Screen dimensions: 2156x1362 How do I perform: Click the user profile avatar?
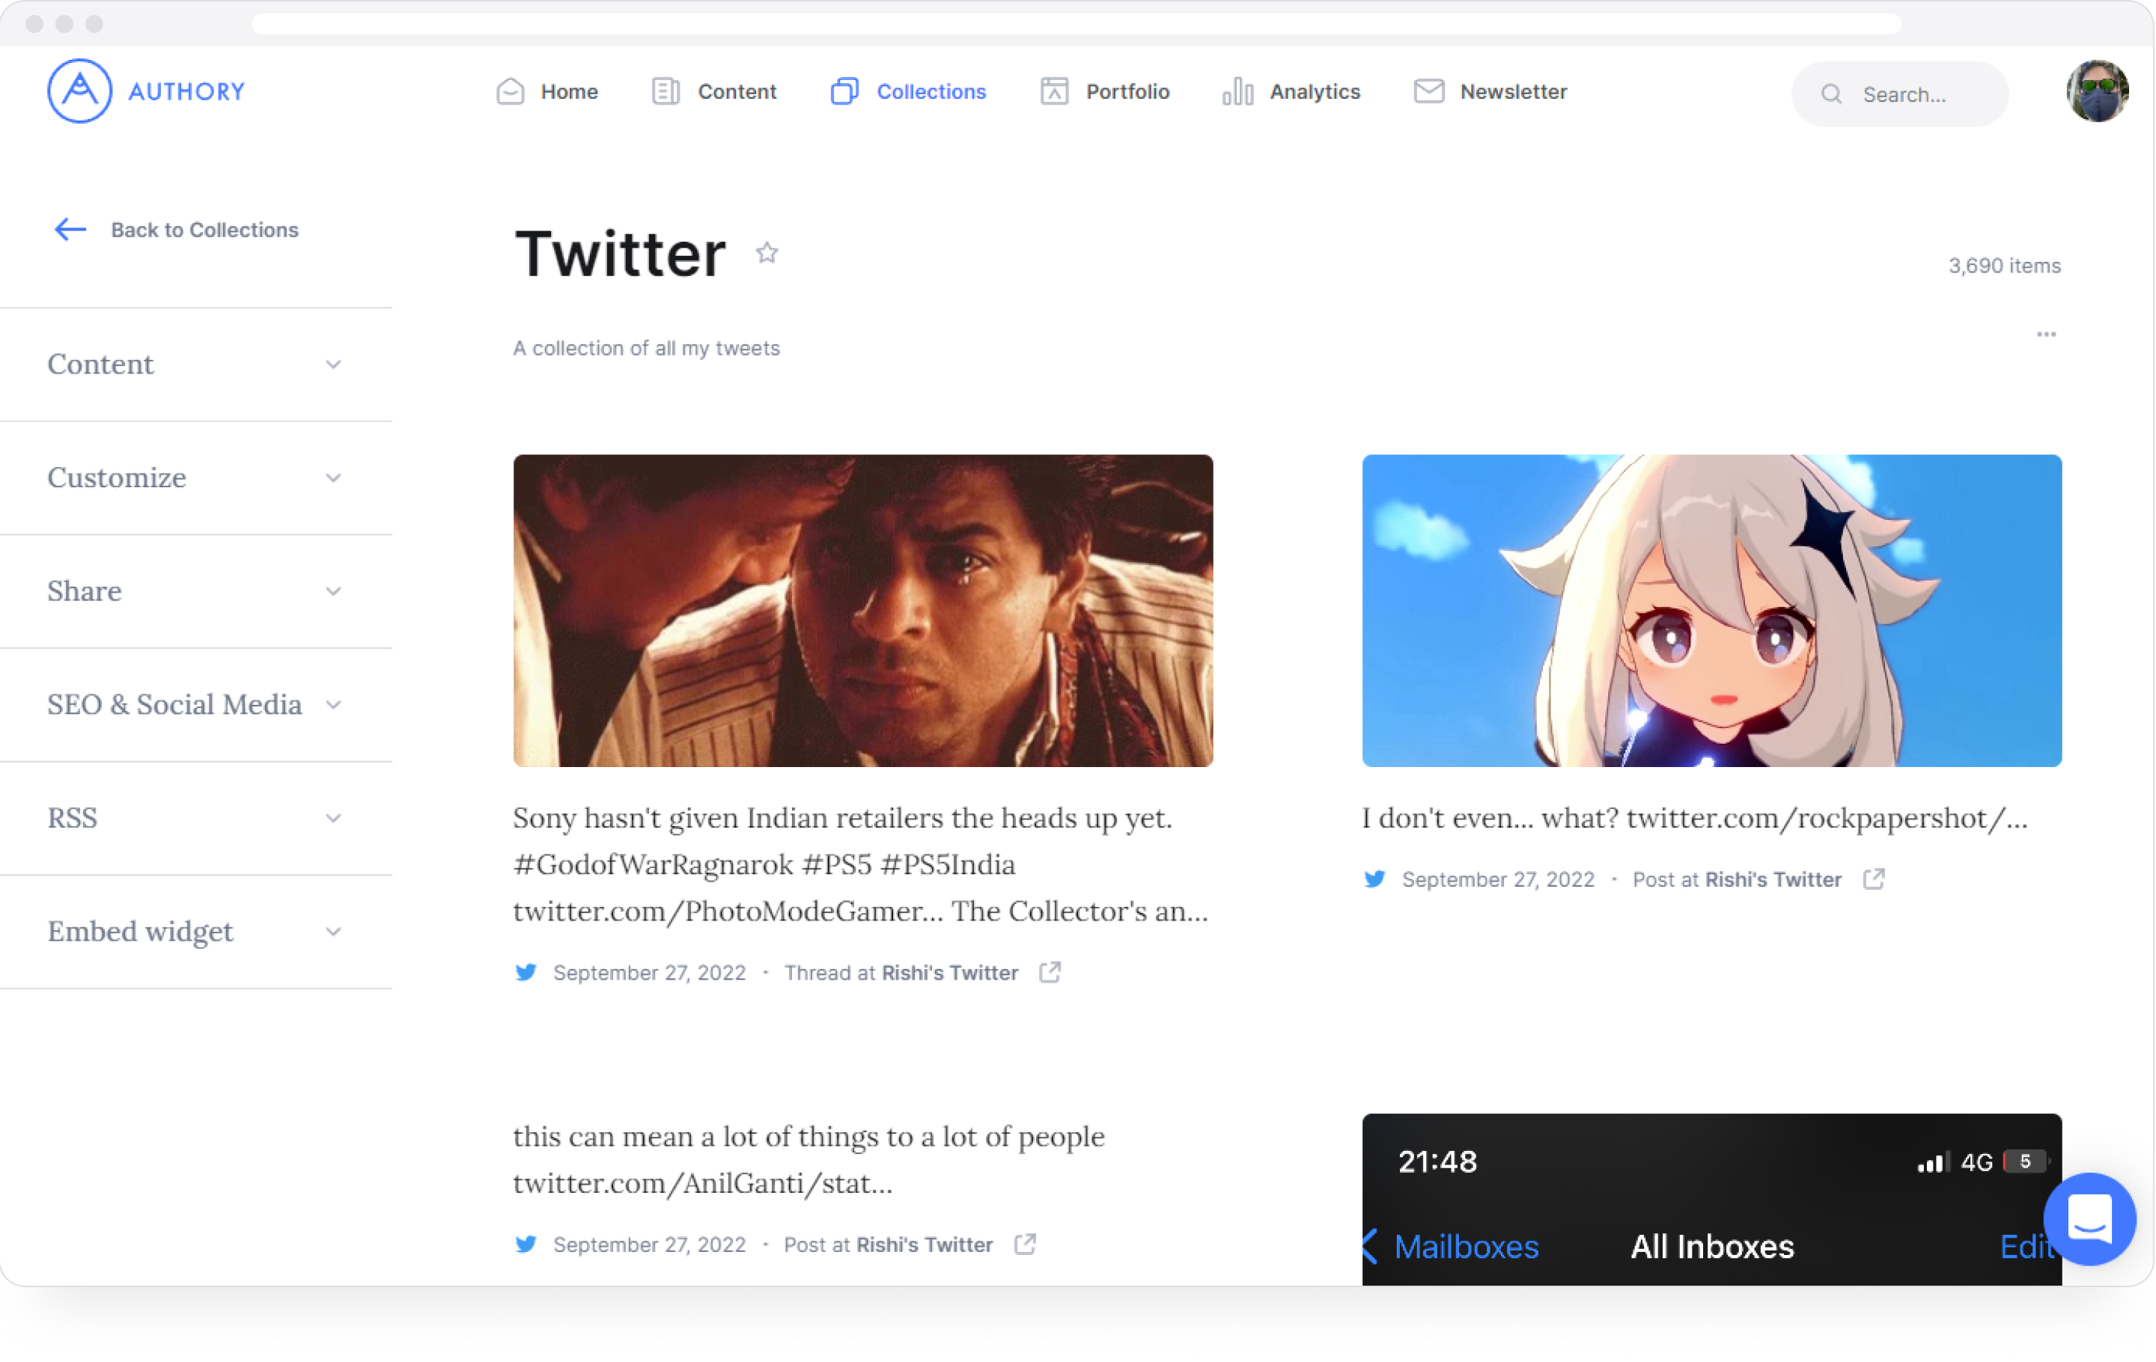click(2097, 92)
